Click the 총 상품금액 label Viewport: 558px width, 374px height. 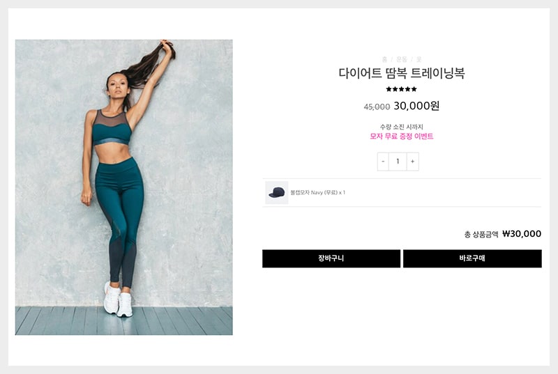481,235
